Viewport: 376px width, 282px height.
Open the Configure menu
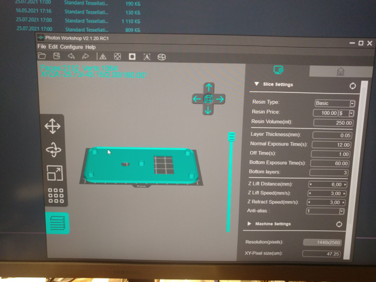(x=72, y=47)
